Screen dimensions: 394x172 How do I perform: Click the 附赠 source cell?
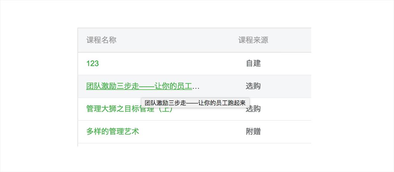(253, 131)
